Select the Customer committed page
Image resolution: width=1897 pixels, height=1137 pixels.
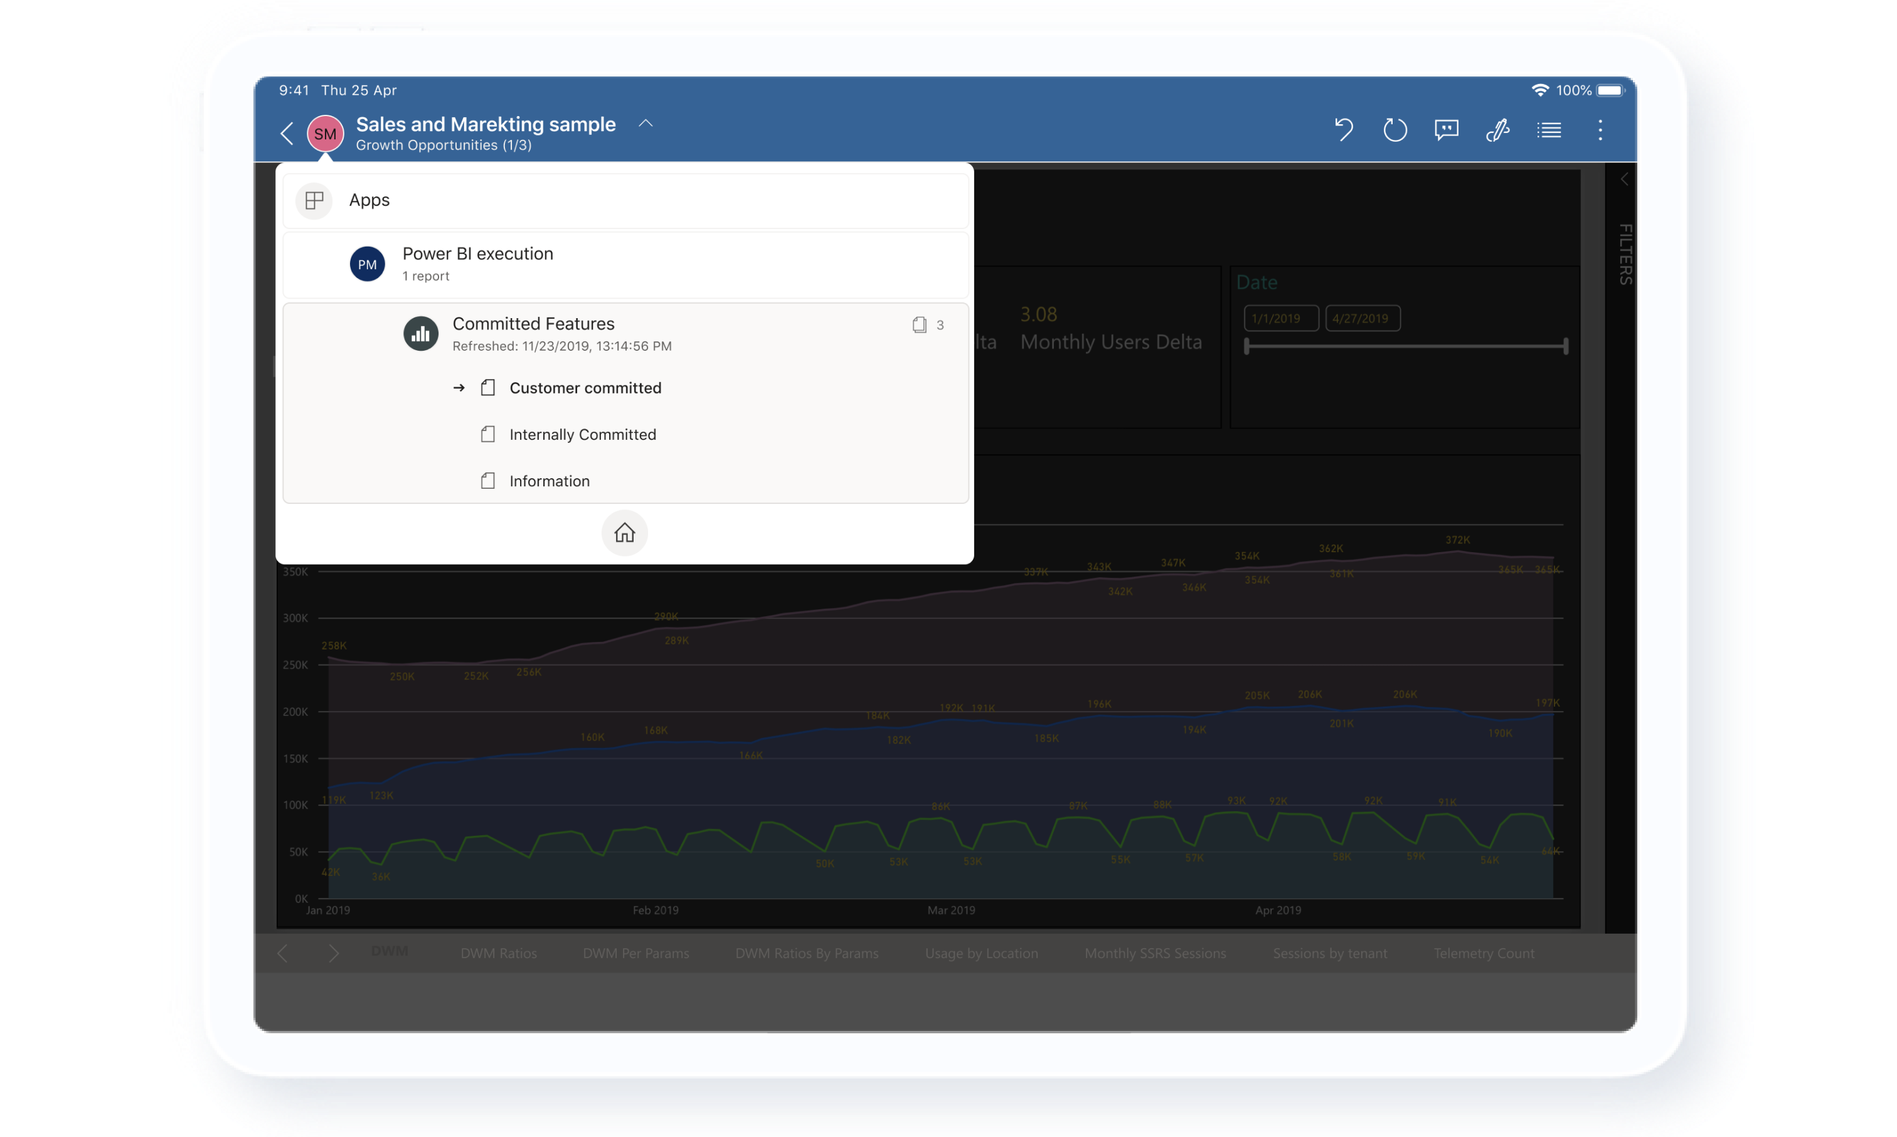[585, 388]
